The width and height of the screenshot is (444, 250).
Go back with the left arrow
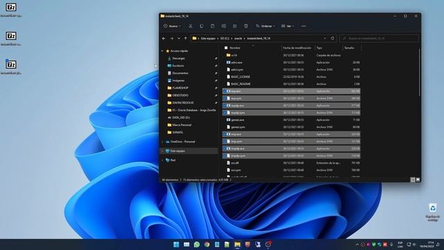point(164,38)
